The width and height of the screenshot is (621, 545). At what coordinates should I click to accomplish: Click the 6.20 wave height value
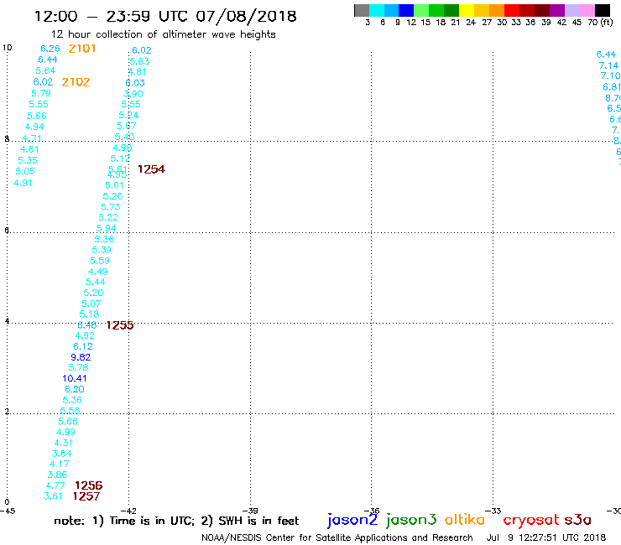75,389
